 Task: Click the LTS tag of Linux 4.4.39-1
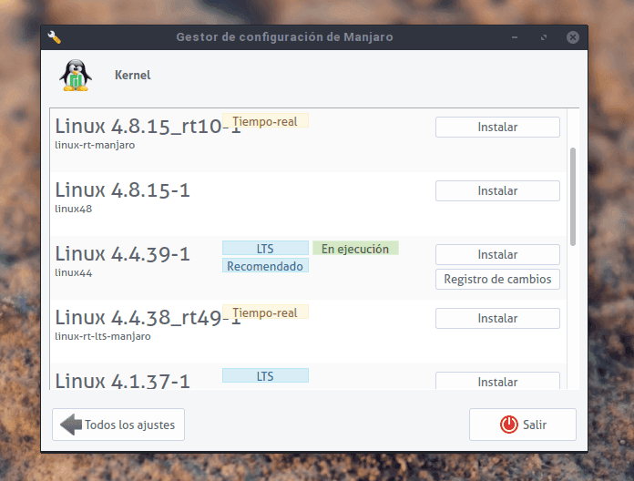[x=265, y=248]
